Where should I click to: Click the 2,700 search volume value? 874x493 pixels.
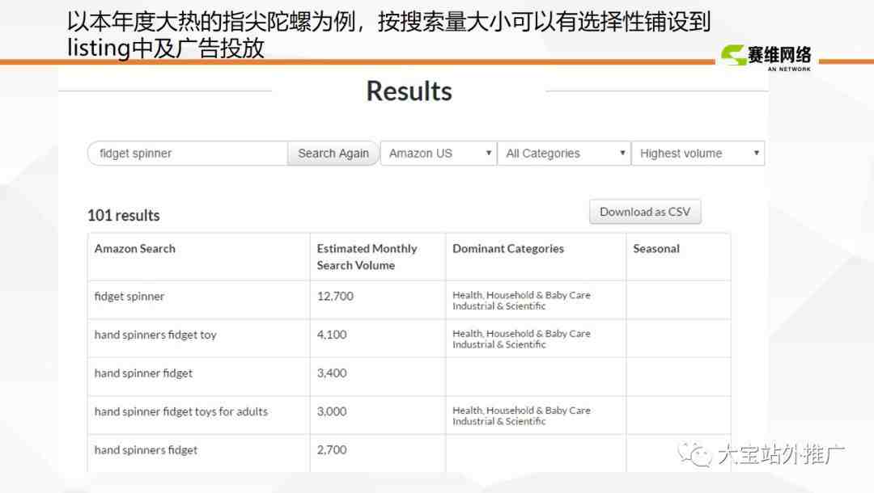click(332, 449)
